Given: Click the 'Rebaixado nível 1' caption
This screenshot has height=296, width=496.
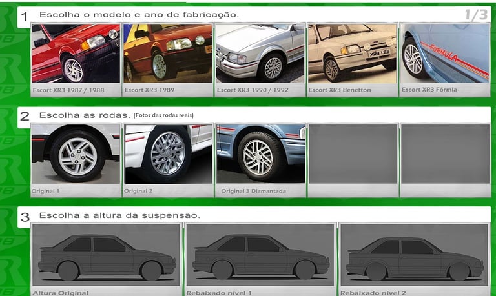Looking at the screenshot, I should click(219, 293).
